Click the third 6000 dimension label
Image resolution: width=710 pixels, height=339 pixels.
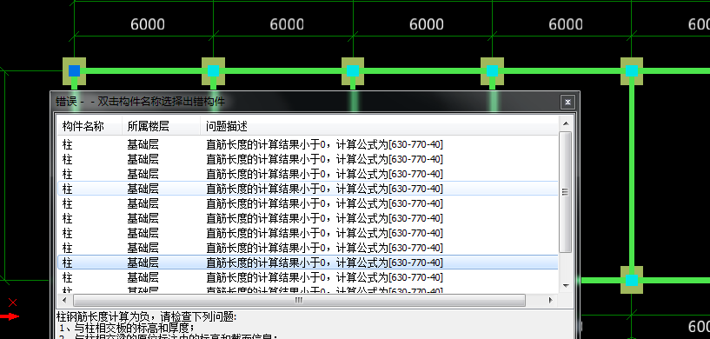[427, 24]
